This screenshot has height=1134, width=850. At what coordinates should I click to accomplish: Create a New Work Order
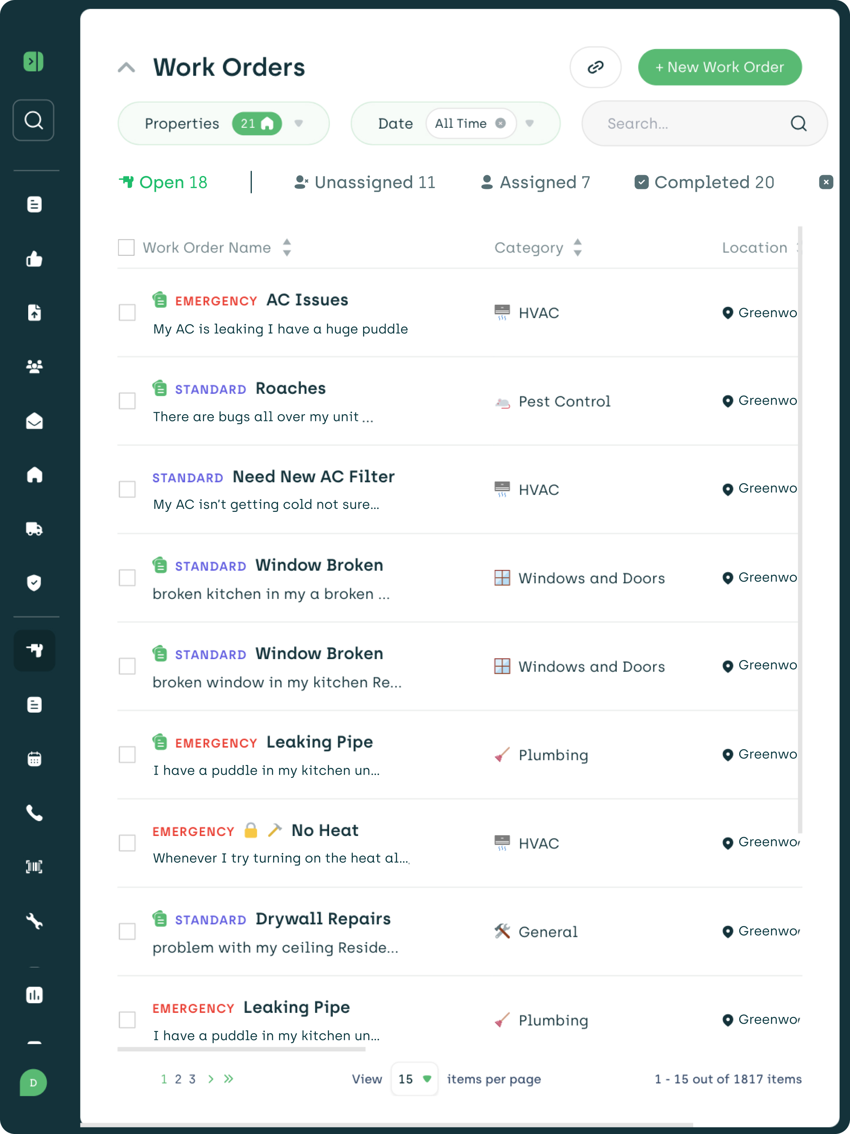pyautogui.click(x=720, y=67)
